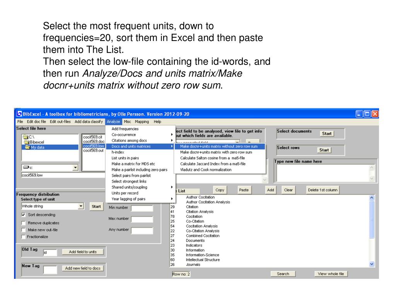Focus the Max number field
396x297 pixels.
coord(142,219)
